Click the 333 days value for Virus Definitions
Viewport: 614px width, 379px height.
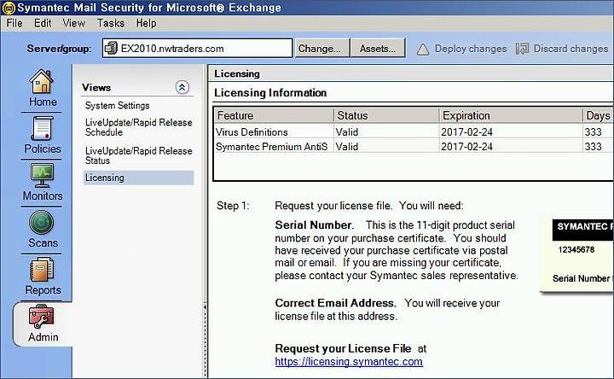594,132
